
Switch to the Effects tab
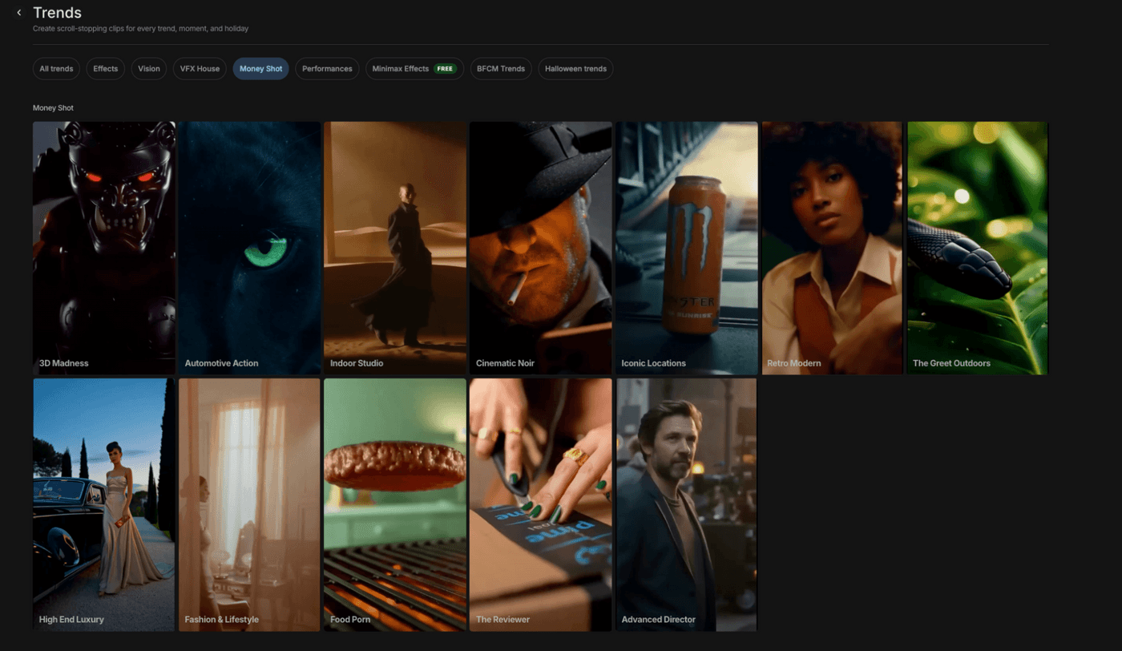coord(105,69)
